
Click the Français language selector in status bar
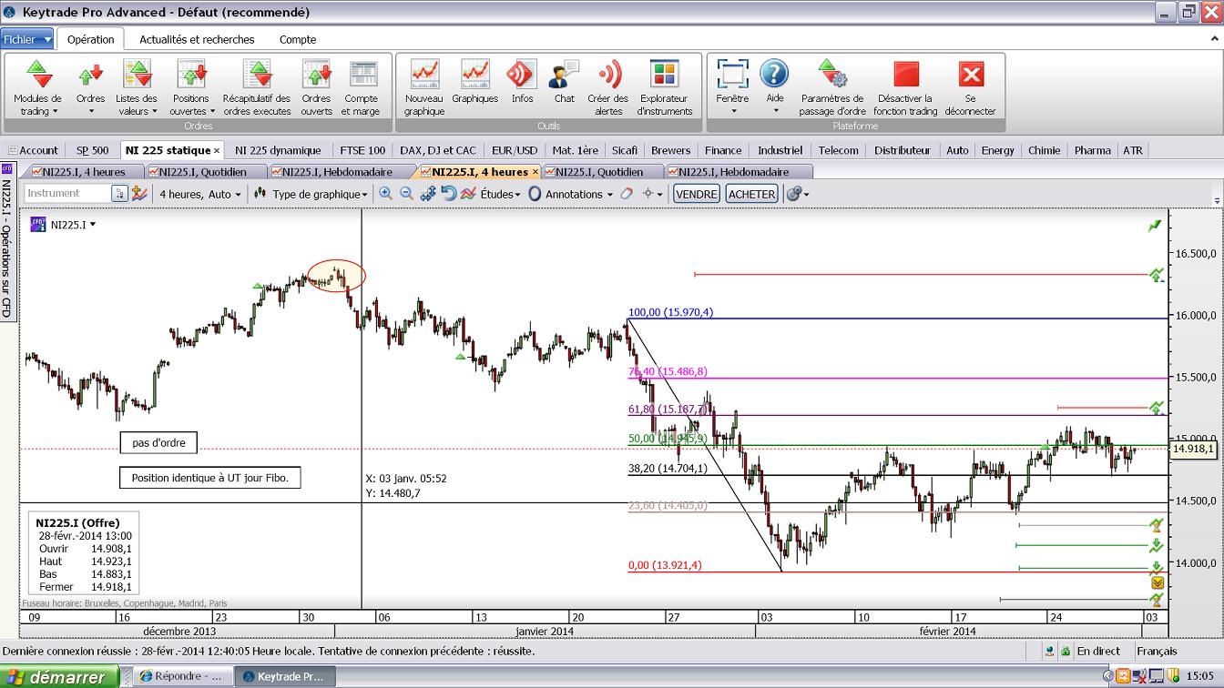tap(1157, 652)
